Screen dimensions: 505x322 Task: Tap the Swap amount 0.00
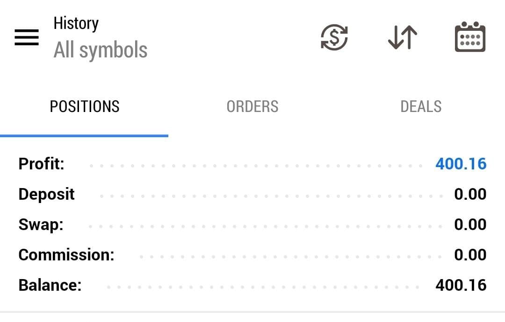[x=470, y=224]
